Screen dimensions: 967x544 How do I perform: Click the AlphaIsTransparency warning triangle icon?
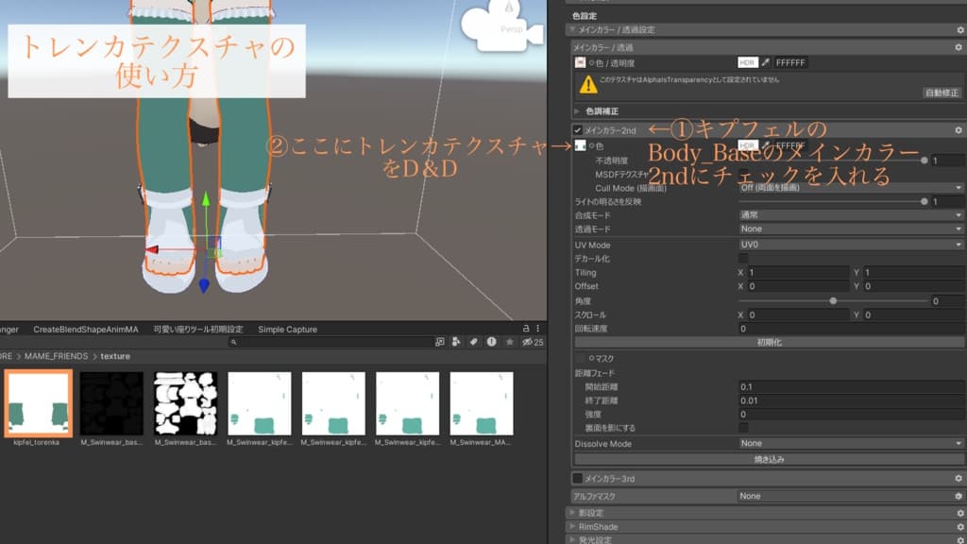(x=586, y=84)
